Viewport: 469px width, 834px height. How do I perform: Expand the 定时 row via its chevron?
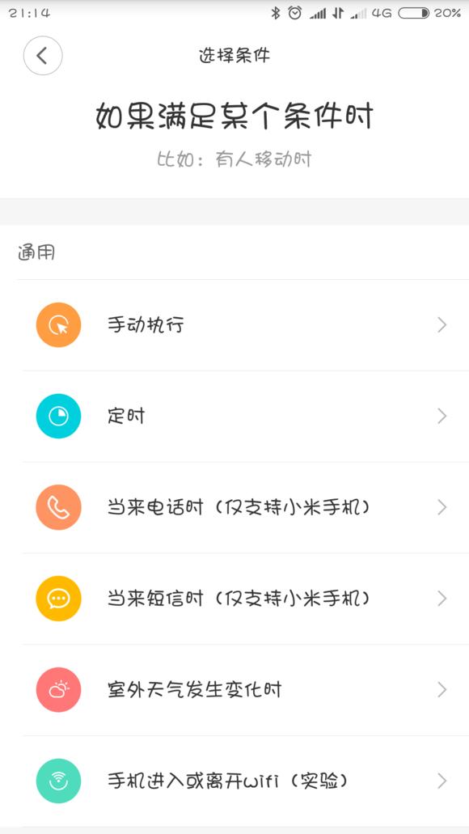pyautogui.click(x=442, y=416)
